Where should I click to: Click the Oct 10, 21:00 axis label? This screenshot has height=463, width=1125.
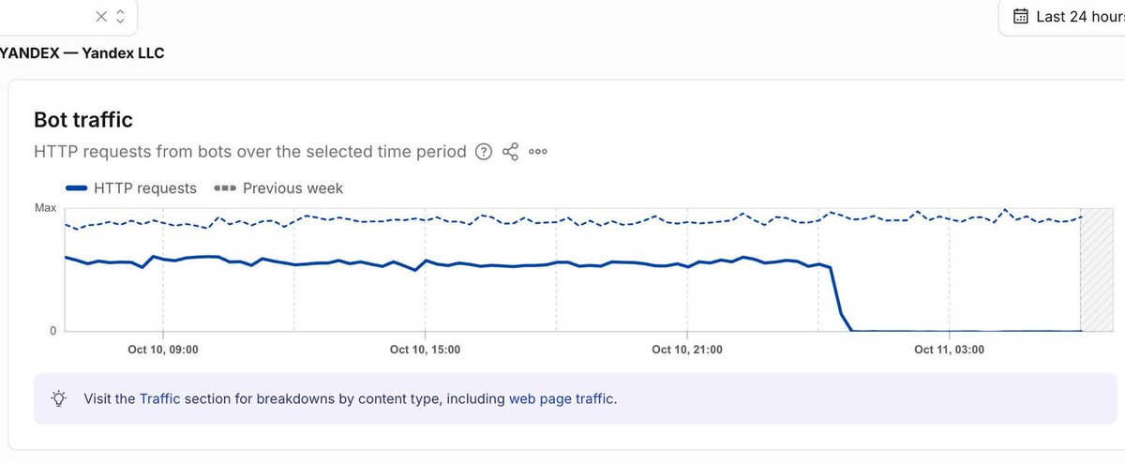pyautogui.click(x=687, y=349)
